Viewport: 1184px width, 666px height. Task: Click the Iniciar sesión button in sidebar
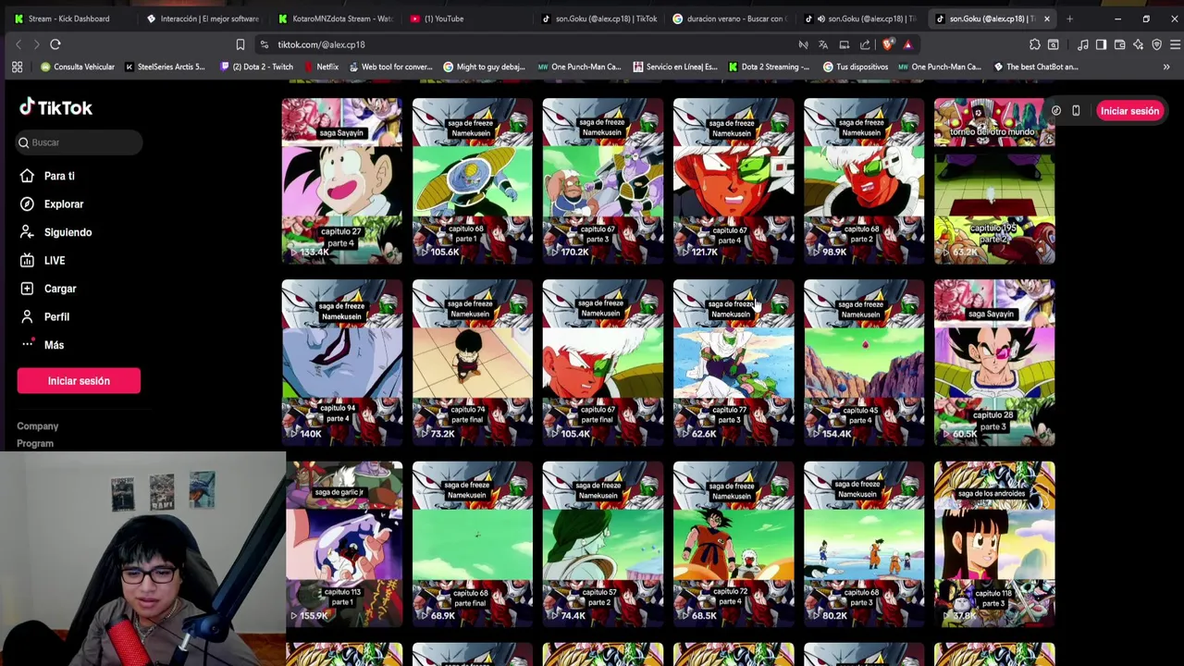[79, 381]
